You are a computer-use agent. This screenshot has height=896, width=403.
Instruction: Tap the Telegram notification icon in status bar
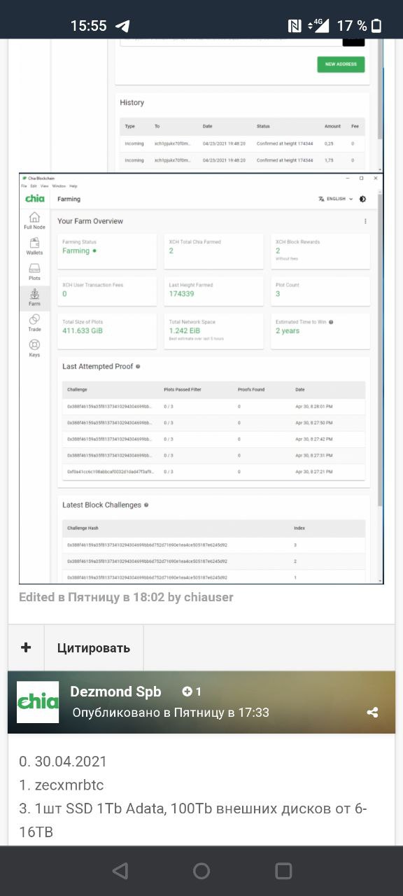pos(122,26)
